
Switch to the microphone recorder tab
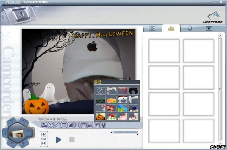190,28
